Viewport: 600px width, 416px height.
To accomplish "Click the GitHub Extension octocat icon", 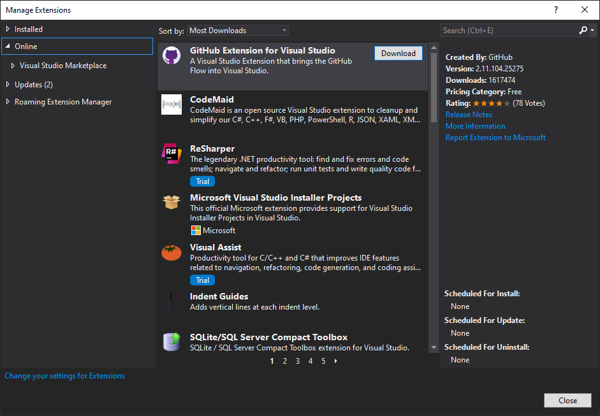I will [171, 55].
